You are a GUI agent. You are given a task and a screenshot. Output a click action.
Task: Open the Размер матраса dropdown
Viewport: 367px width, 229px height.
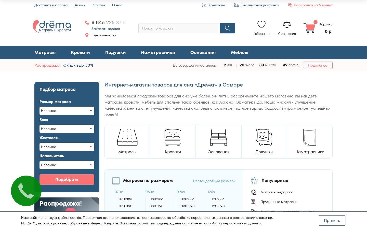click(x=67, y=111)
